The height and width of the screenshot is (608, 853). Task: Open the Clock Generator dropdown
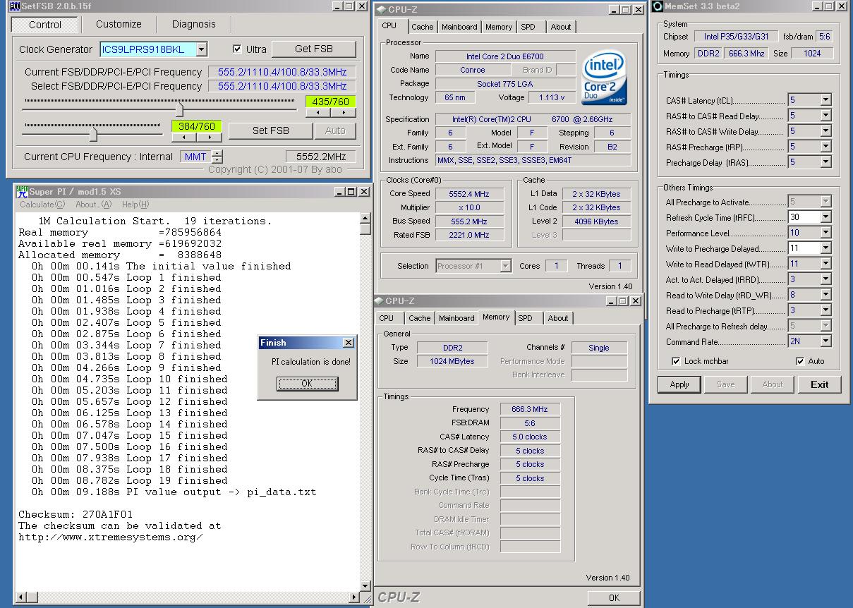[x=201, y=49]
